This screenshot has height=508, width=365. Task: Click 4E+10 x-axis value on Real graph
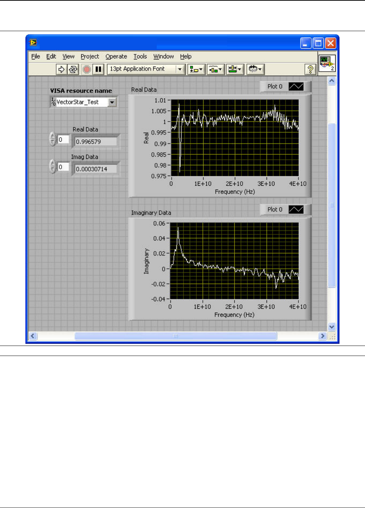[x=298, y=184]
